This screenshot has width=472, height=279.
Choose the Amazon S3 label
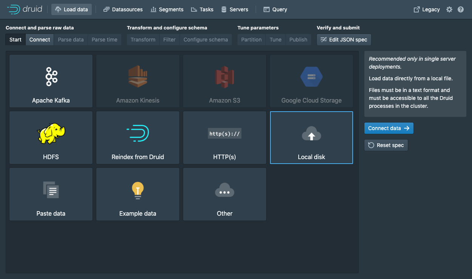pyautogui.click(x=225, y=100)
